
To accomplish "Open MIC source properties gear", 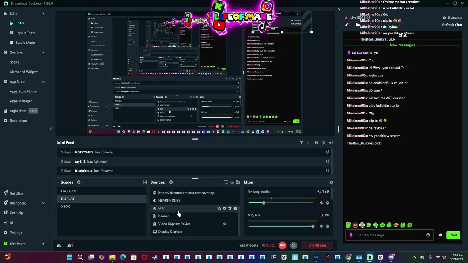I will point(235,209).
